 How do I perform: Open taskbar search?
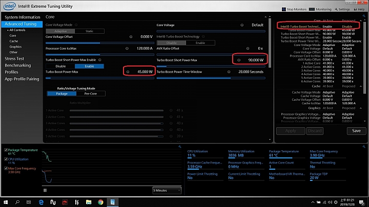point(17,202)
